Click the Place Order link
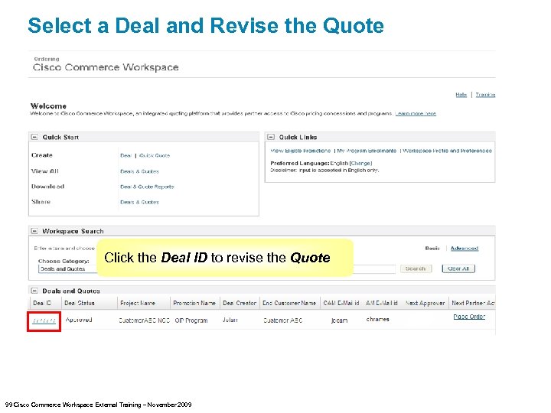 (469, 317)
